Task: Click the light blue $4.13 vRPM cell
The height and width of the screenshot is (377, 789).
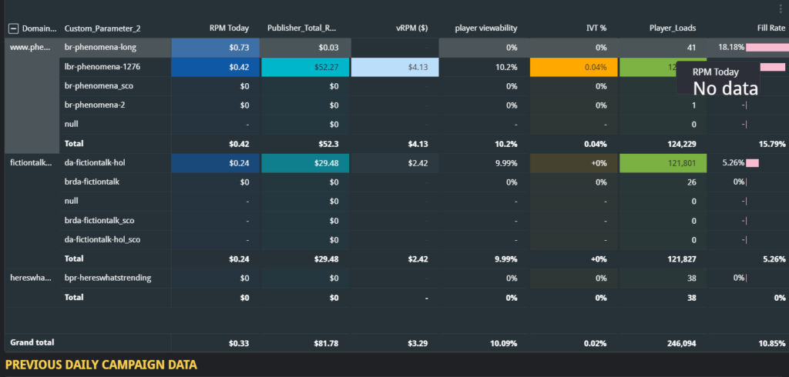Action: [395, 68]
